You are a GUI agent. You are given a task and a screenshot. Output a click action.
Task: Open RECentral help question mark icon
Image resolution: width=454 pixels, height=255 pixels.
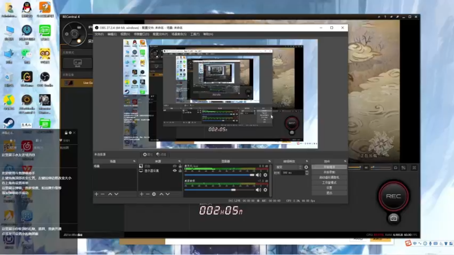coord(385,17)
